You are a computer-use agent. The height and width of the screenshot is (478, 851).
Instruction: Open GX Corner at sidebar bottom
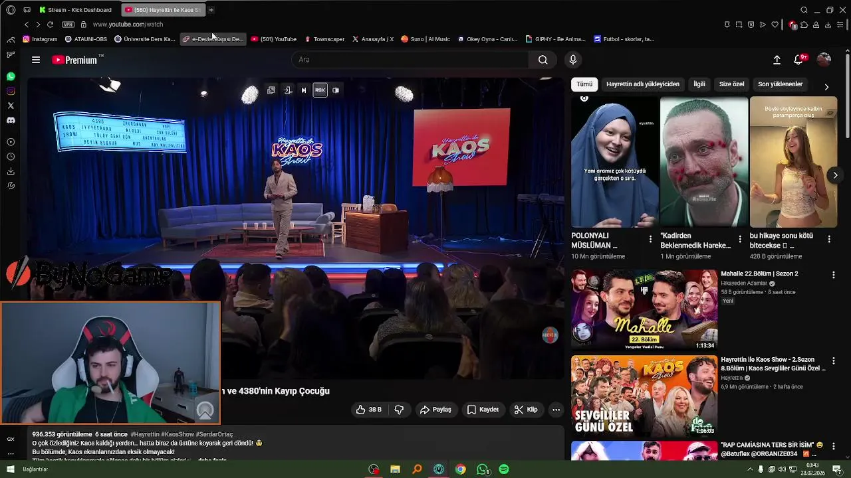tap(11, 439)
